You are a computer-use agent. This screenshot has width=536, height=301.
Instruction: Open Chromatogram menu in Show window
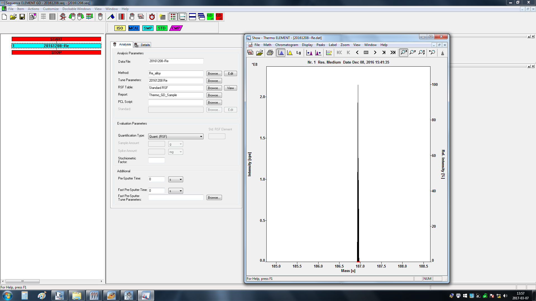286,45
